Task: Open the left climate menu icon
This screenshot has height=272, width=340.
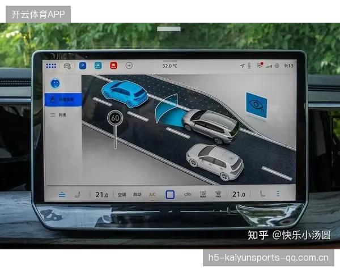Action: (x=62, y=194)
